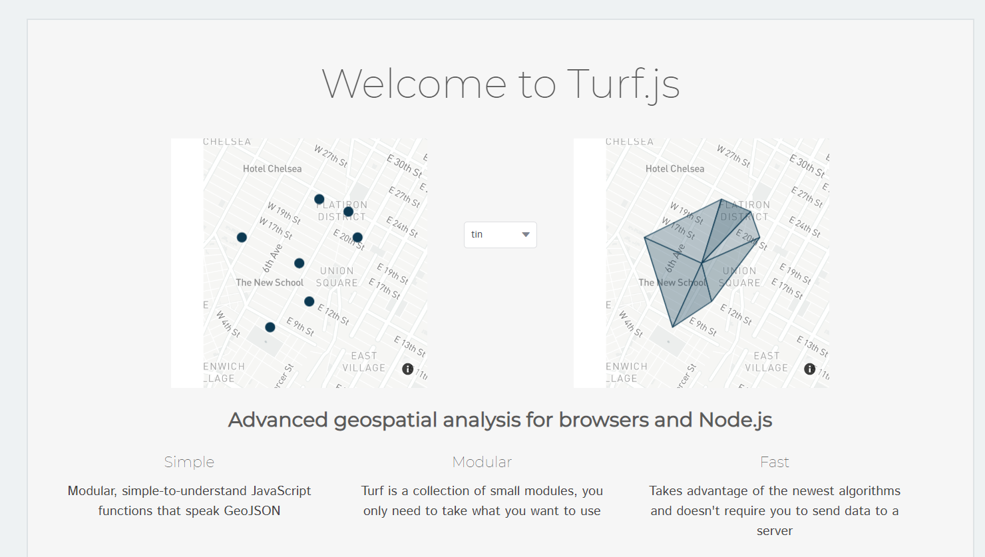
Task: Click the Modular heading
Action: pyautogui.click(x=482, y=462)
